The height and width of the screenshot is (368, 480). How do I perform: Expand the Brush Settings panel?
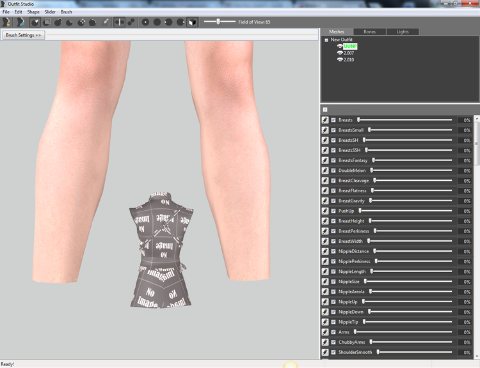[x=24, y=35]
